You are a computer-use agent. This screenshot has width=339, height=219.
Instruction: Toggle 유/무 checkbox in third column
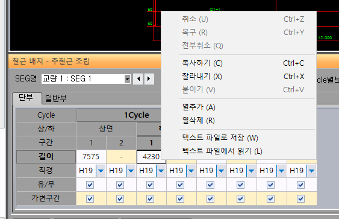point(150,185)
